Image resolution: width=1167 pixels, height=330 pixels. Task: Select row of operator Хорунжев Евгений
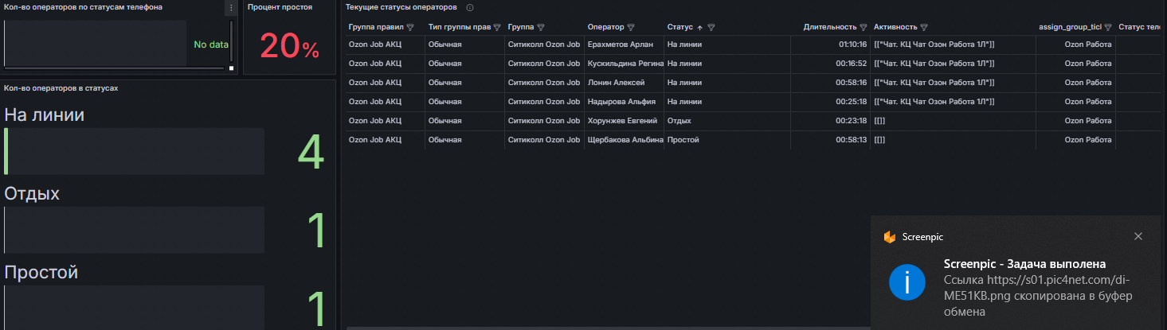coord(752,121)
